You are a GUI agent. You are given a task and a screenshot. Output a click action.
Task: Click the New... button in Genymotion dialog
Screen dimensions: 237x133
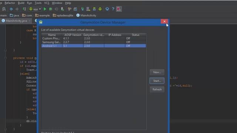tap(157, 72)
